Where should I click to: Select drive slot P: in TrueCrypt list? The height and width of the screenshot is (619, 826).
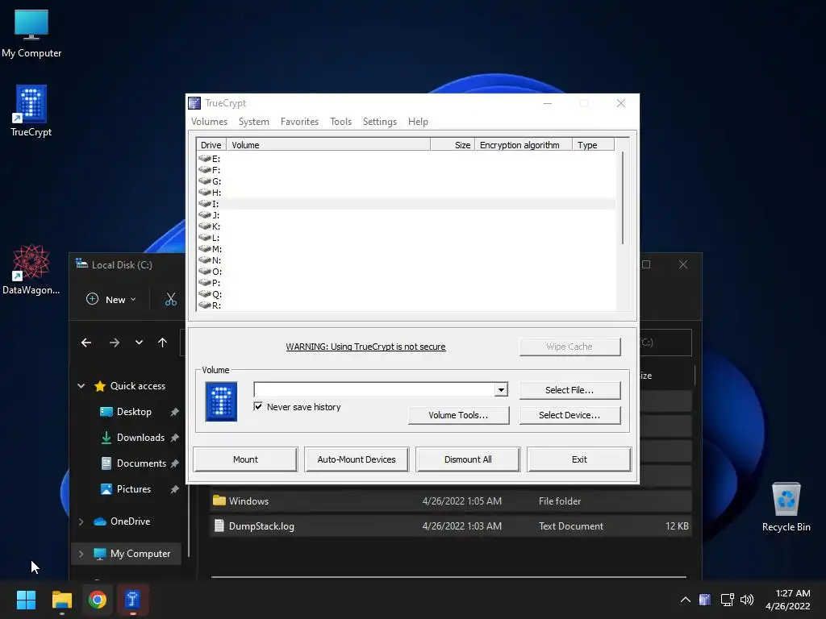pyautogui.click(x=406, y=283)
